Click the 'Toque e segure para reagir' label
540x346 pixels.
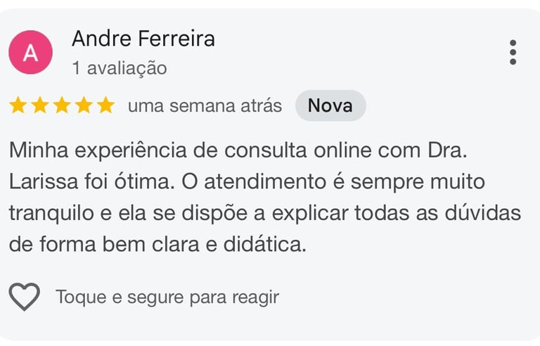[x=167, y=297]
